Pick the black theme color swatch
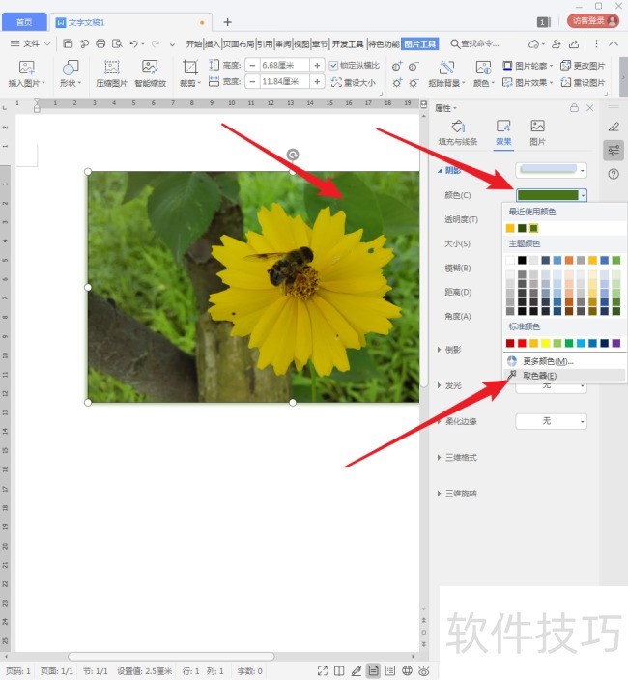Viewport: 628px width, 680px height. pyautogui.click(x=522, y=260)
